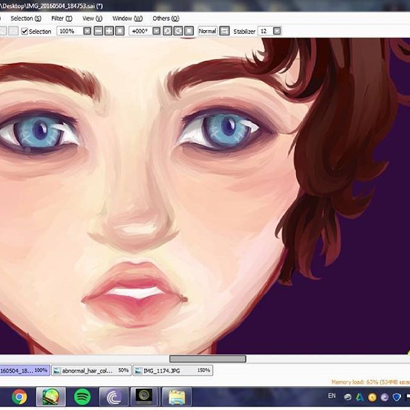Switch to the abnormal_hair_col... document tab
410x410 pixels.
(x=91, y=370)
